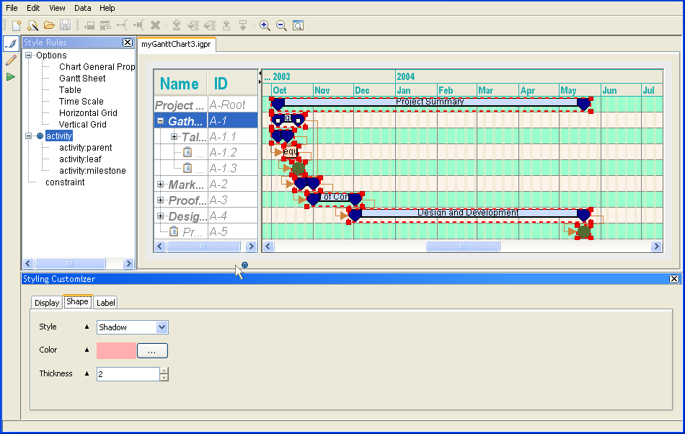This screenshot has height=434, width=685.
Task: Select the activity:milestone style rule
Action: click(x=92, y=171)
